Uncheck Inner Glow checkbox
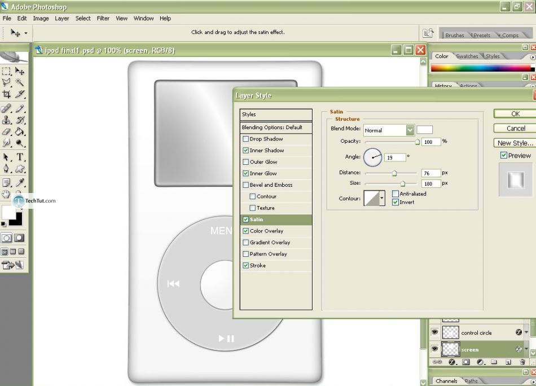This screenshot has height=386, width=536. pyautogui.click(x=245, y=173)
